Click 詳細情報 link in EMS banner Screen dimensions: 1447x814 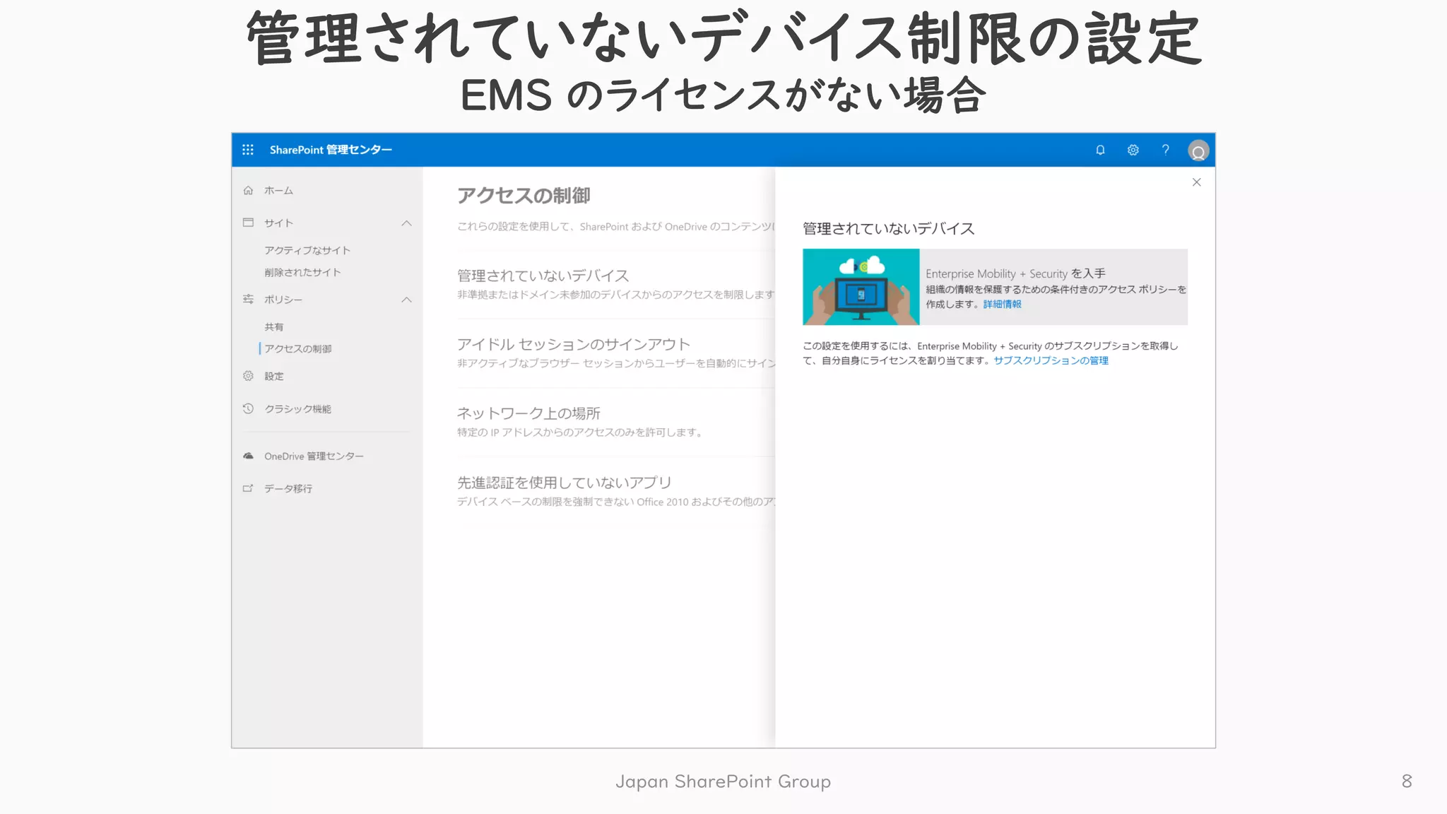pos(1002,305)
